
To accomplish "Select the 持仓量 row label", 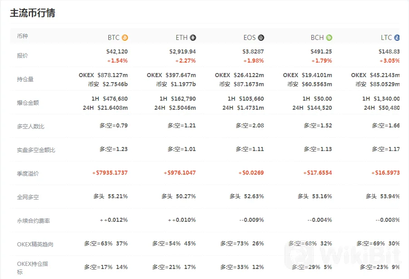I will click(x=25, y=79).
